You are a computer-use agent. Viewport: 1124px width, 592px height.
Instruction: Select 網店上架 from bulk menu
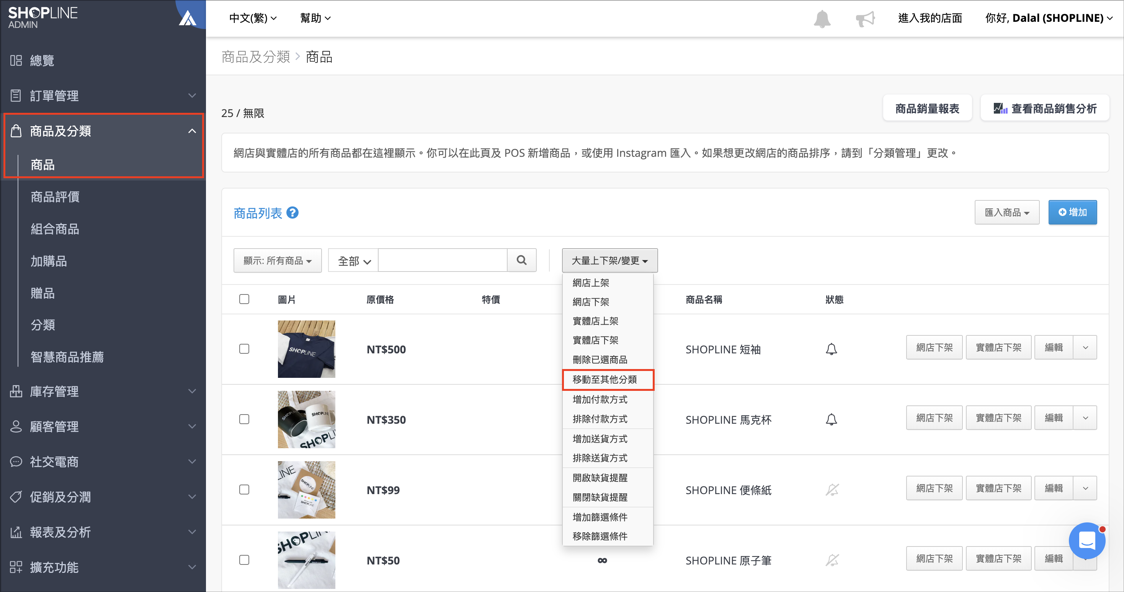(x=590, y=283)
